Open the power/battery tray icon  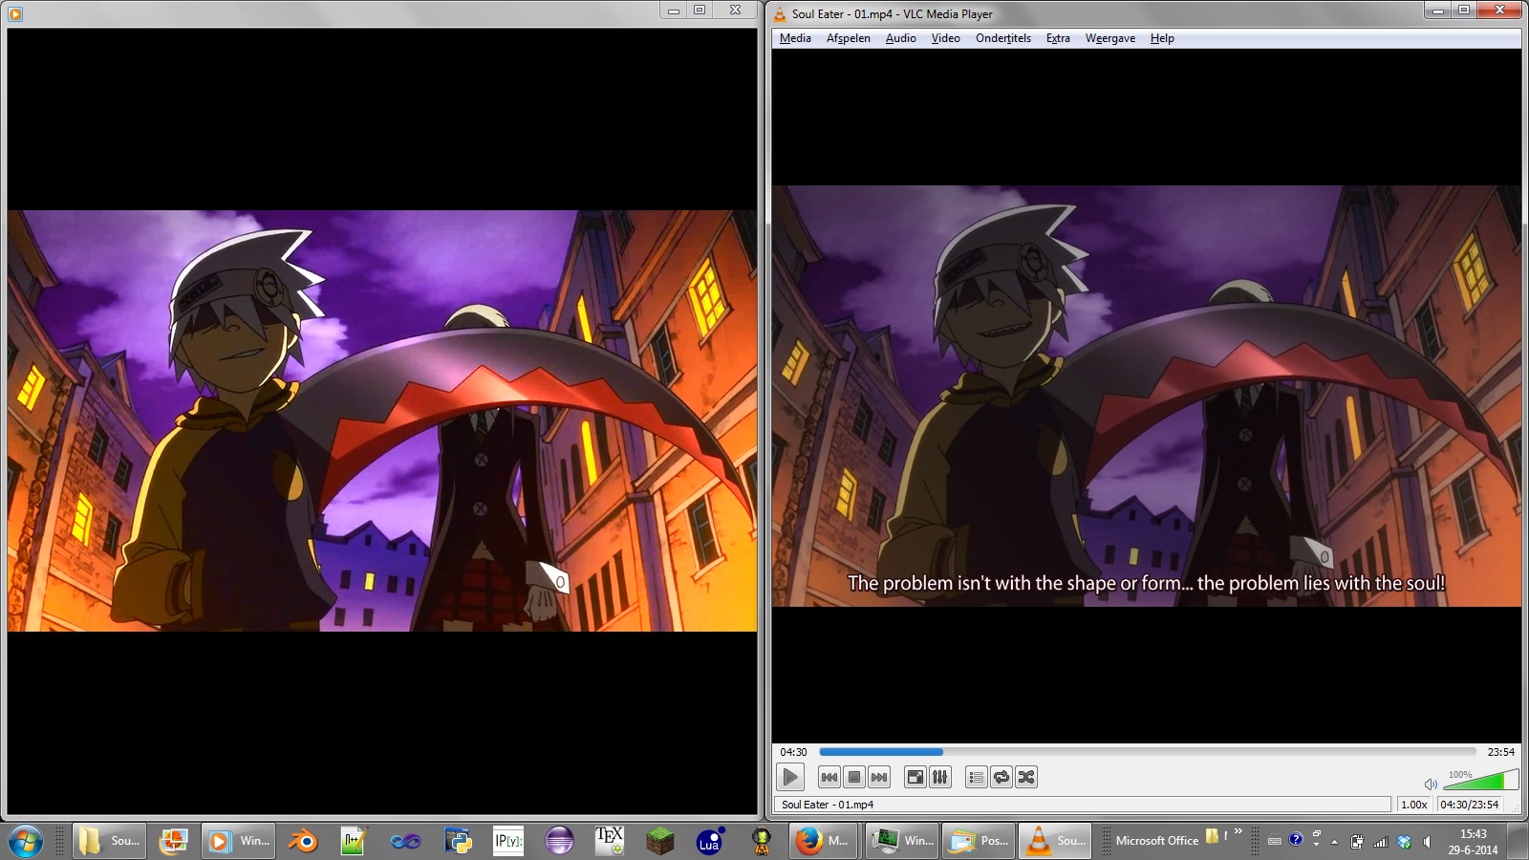pos(1357,842)
